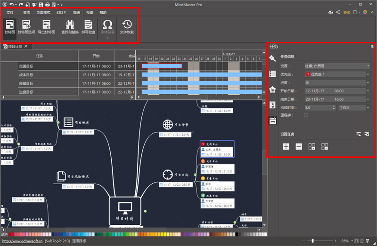Open the 优先级 priority dropdown

point(368,74)
